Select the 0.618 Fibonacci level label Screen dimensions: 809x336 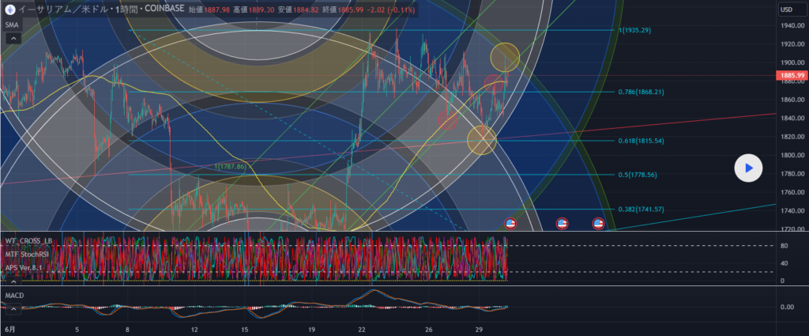[640, 141]
